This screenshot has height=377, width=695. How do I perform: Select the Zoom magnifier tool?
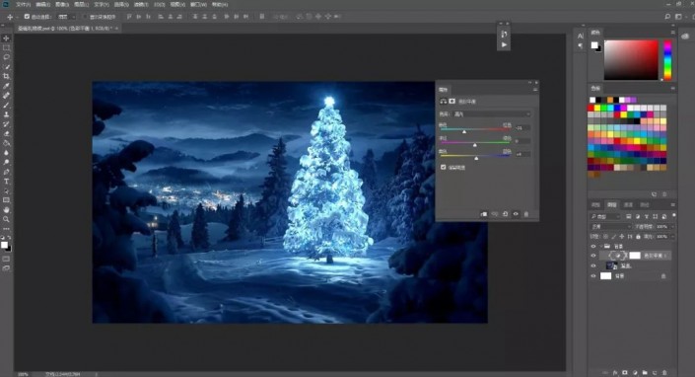6,219
